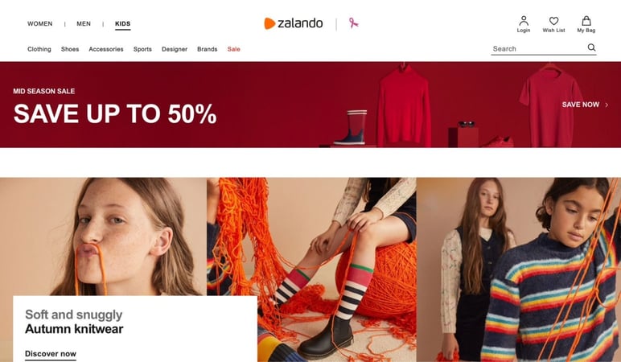Open the Shoes menu

click(70, 49)
